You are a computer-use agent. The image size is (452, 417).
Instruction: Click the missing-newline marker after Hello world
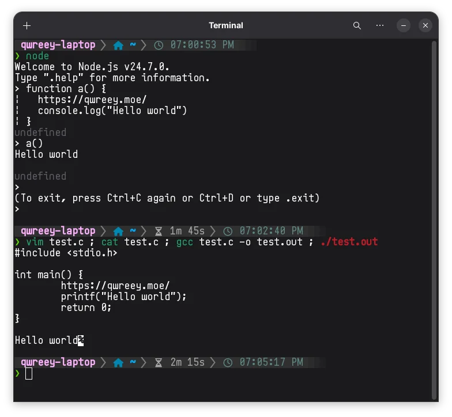[81, 340]
